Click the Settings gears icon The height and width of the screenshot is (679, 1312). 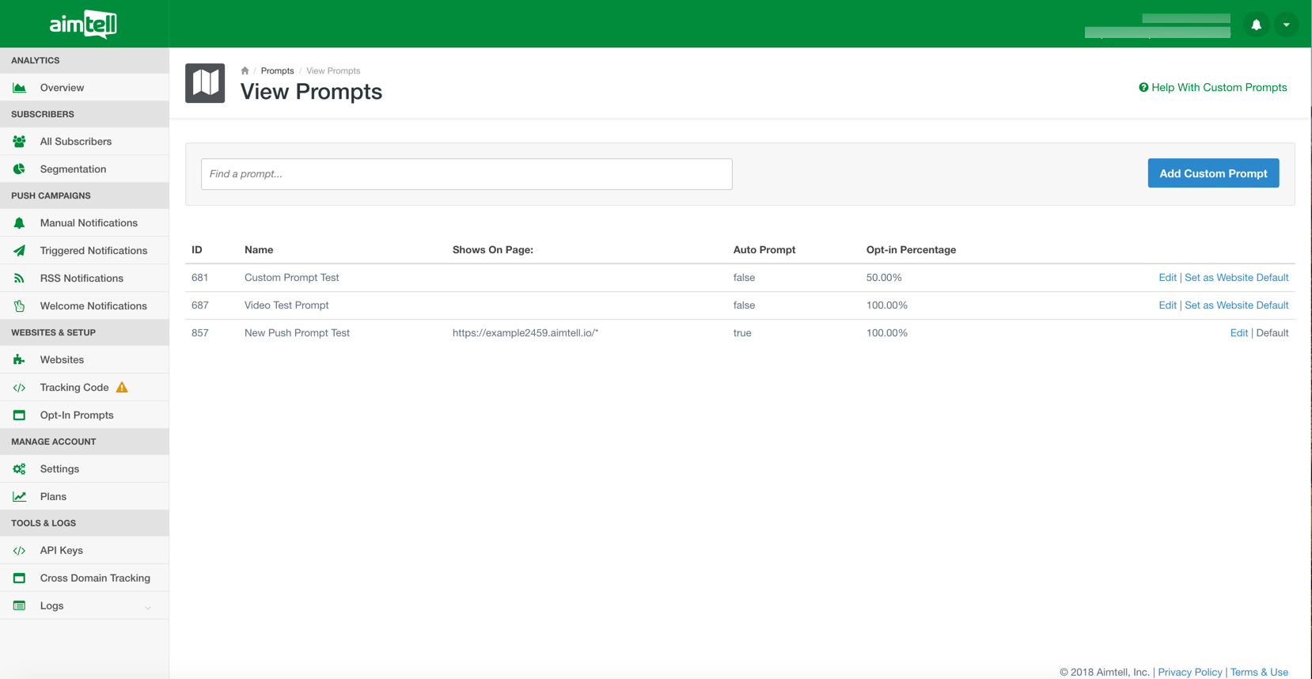pos(19,469)
